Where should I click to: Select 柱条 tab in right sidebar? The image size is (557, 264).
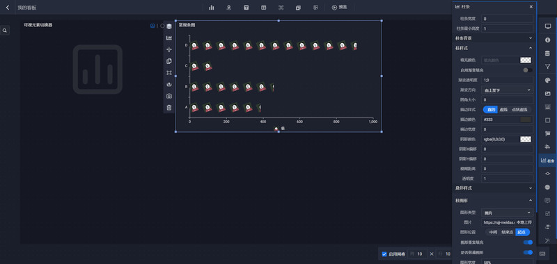coord(547,160)
